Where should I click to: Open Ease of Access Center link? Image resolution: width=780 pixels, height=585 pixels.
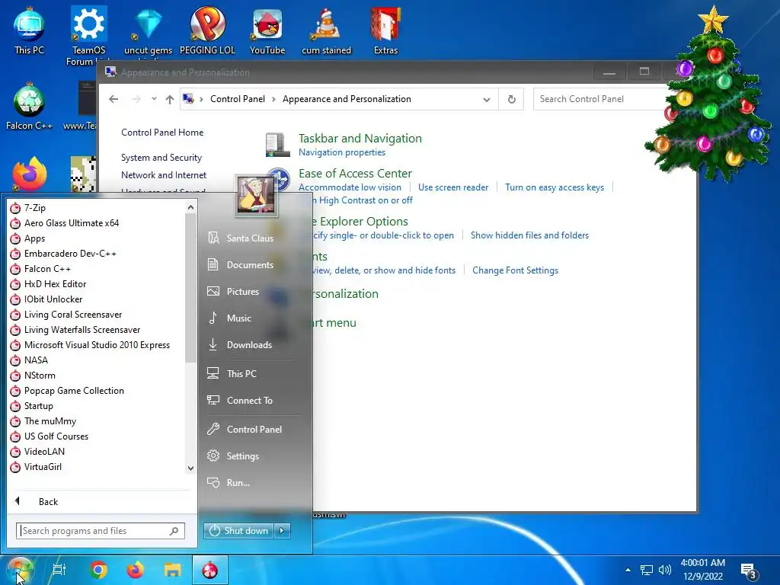click(355, 174)
